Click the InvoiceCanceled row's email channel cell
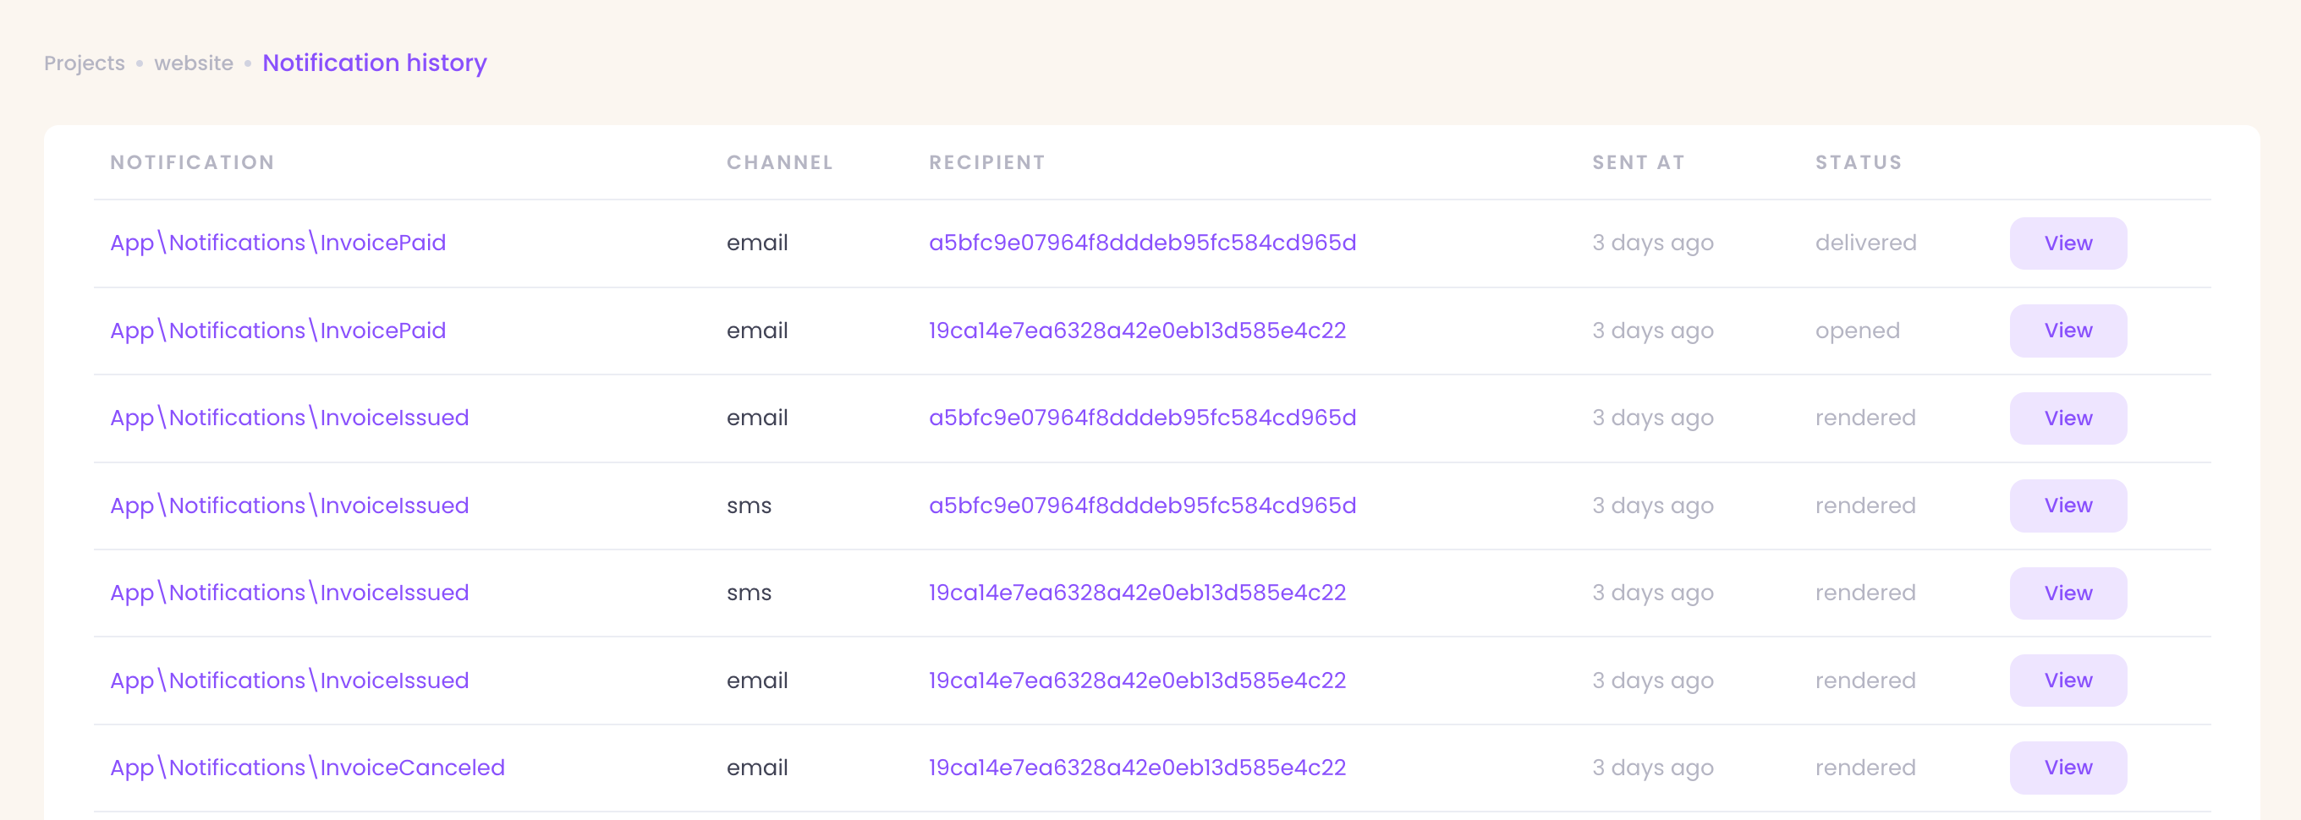This screenshot has width=2301, height=820. [x=756, y=768]
